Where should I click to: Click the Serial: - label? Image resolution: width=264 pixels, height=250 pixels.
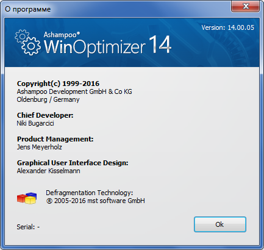tap(28, 227)
